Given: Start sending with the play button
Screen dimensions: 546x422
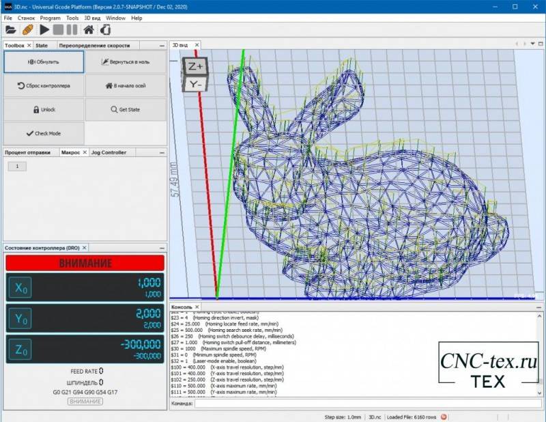Looking at the screenshot, I should tap(44, 30).
